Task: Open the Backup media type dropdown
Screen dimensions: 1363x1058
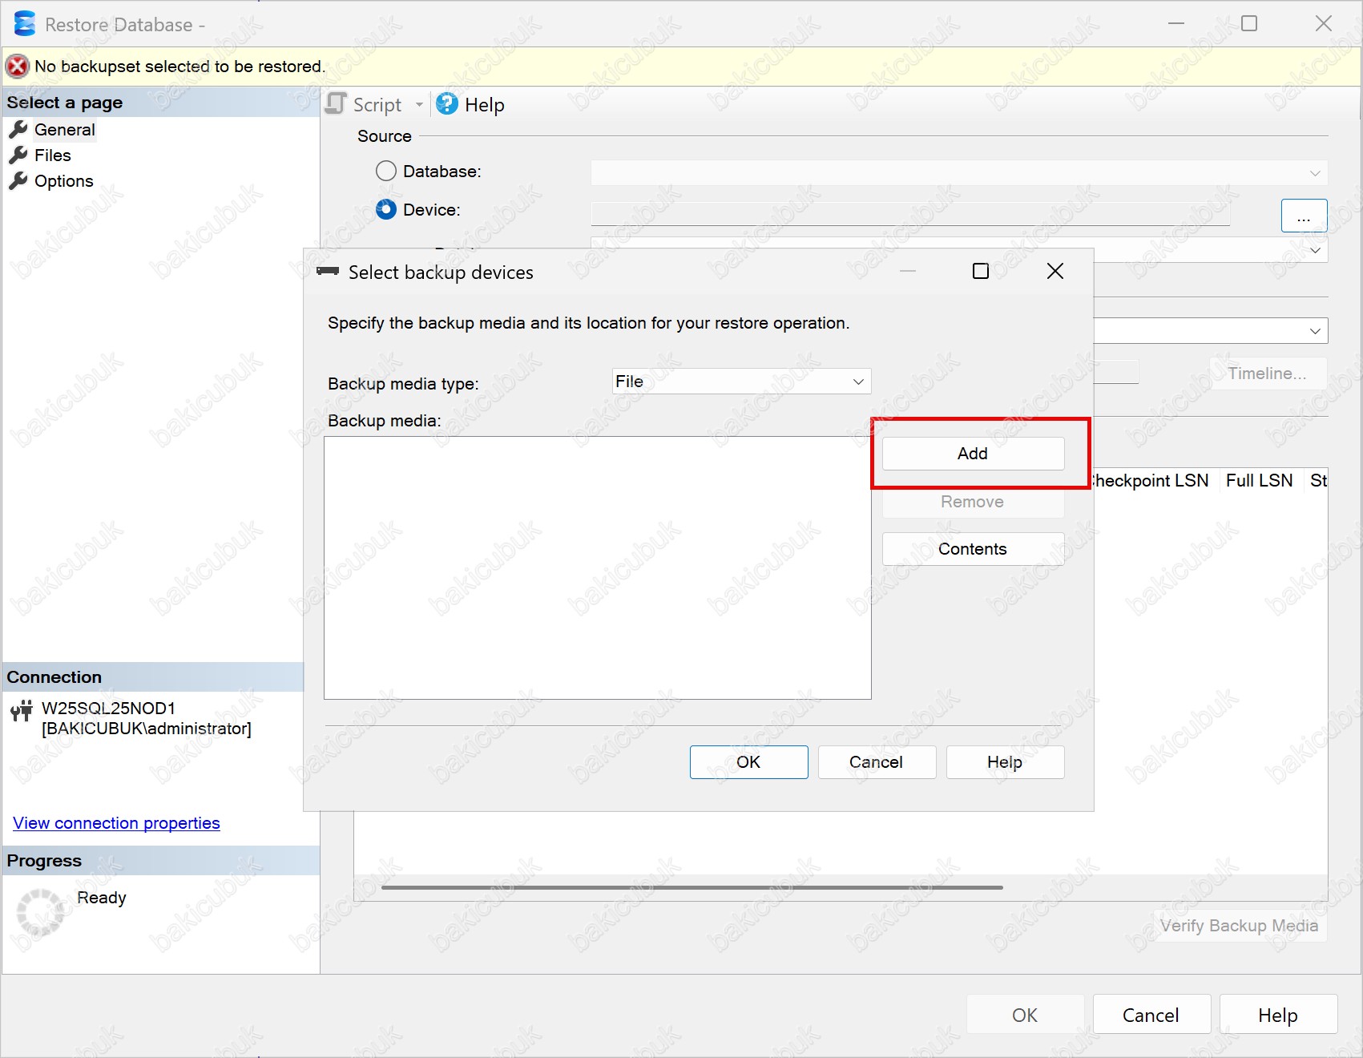Action: 741,382
